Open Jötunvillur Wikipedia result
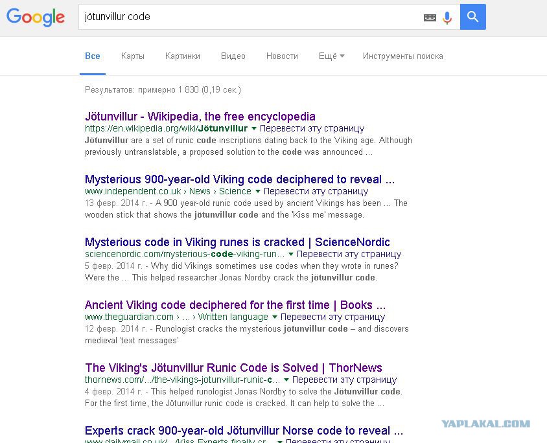 (200, 117)
